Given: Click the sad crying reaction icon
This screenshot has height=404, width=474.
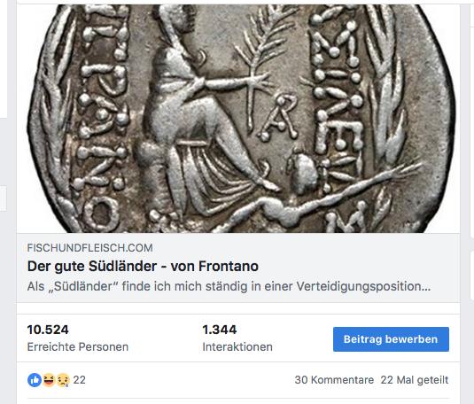Looking at the screenshot, I should tap(63, 380).
